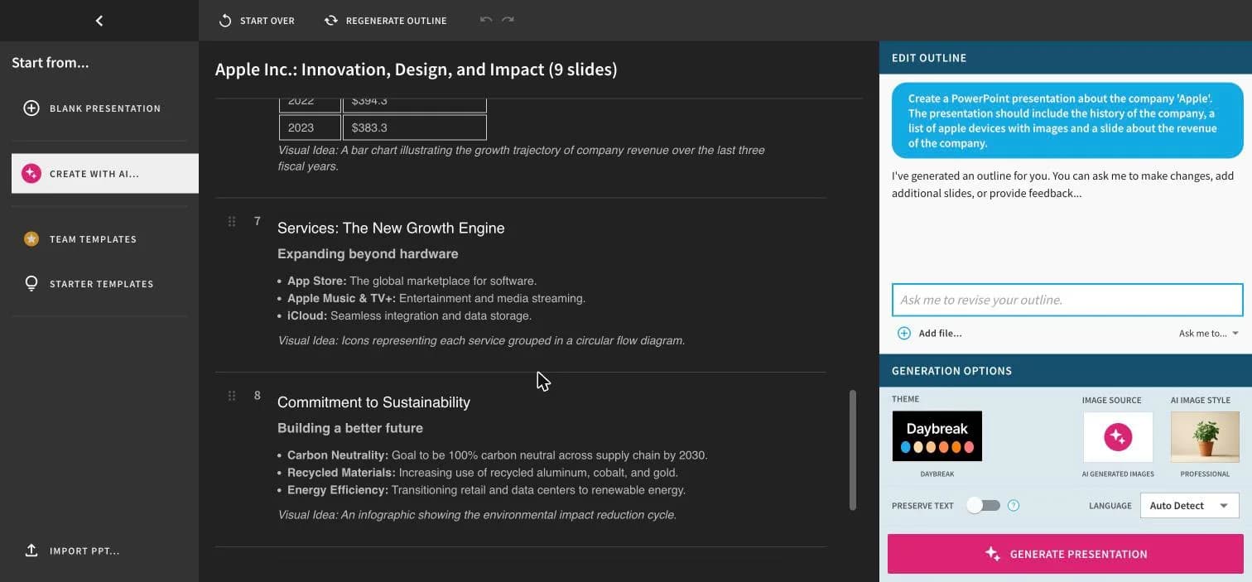Expand the 'Ask me to...' dropdown
This screenshot has width=1252, height=582.
click(x=1209, y=334)
